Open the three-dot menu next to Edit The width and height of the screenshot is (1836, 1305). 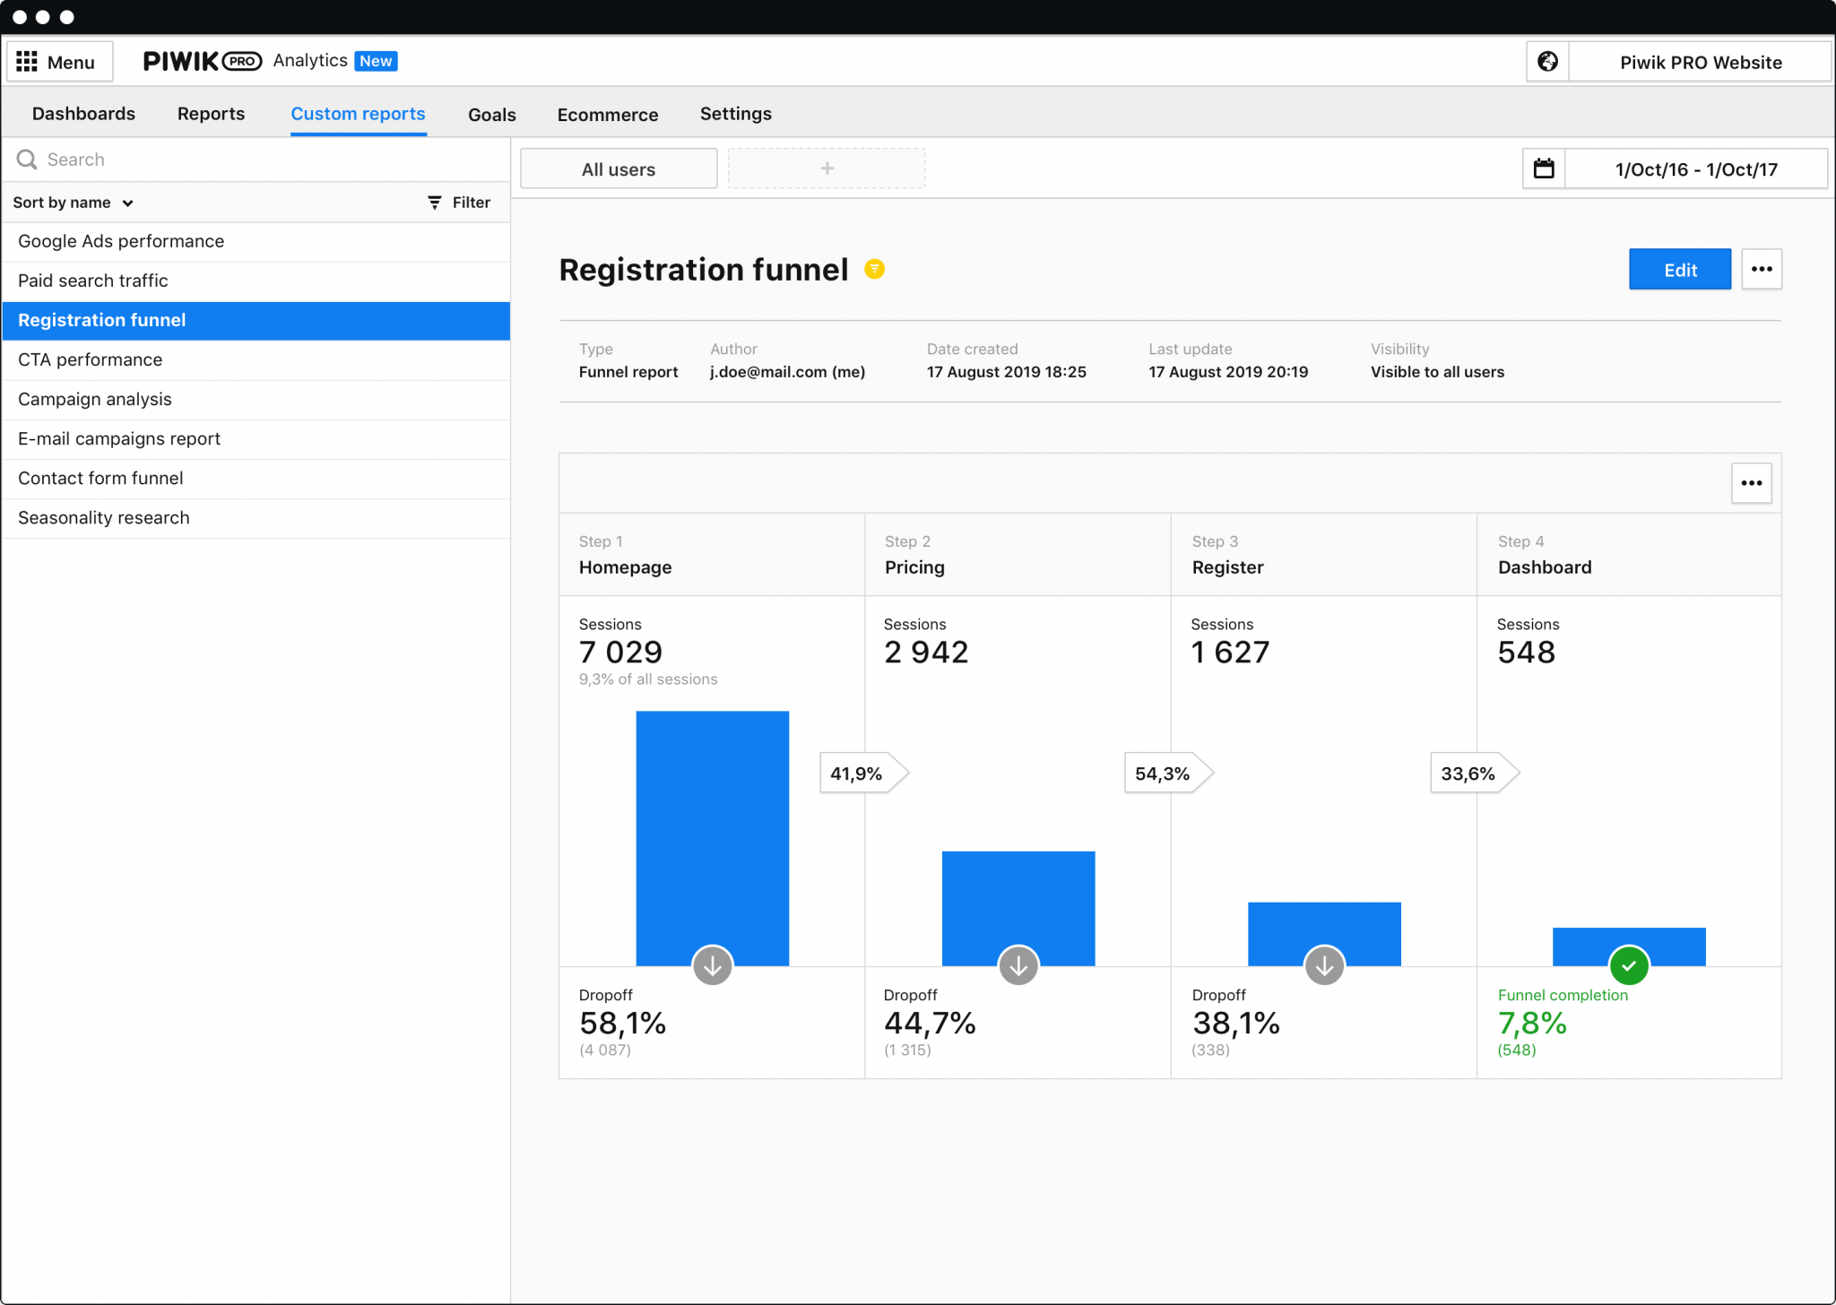[1761, 269]
